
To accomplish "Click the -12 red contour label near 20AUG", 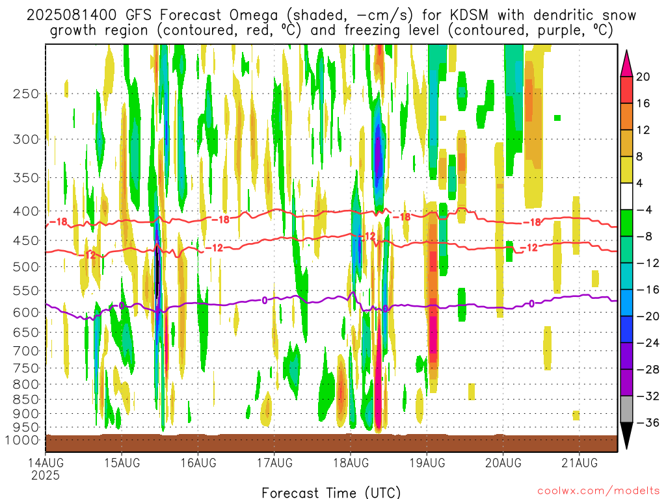I will [529, 248].
